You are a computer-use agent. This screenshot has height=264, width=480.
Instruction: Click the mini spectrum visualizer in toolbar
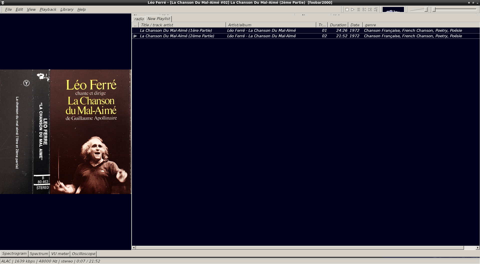point(393,9)
